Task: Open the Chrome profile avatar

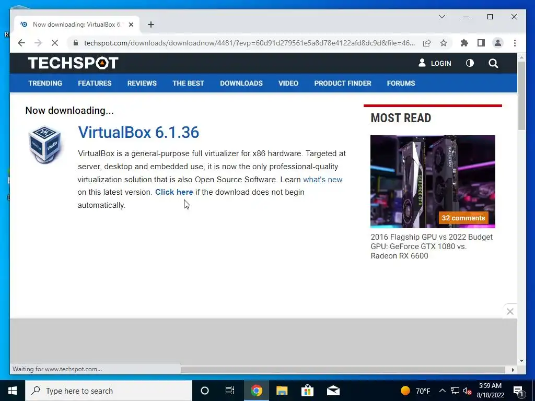Action: tap(498, 43)
